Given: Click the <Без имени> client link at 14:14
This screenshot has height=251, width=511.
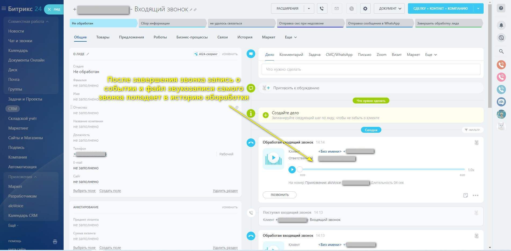Looking at the screenshot, I should [330, 152].
